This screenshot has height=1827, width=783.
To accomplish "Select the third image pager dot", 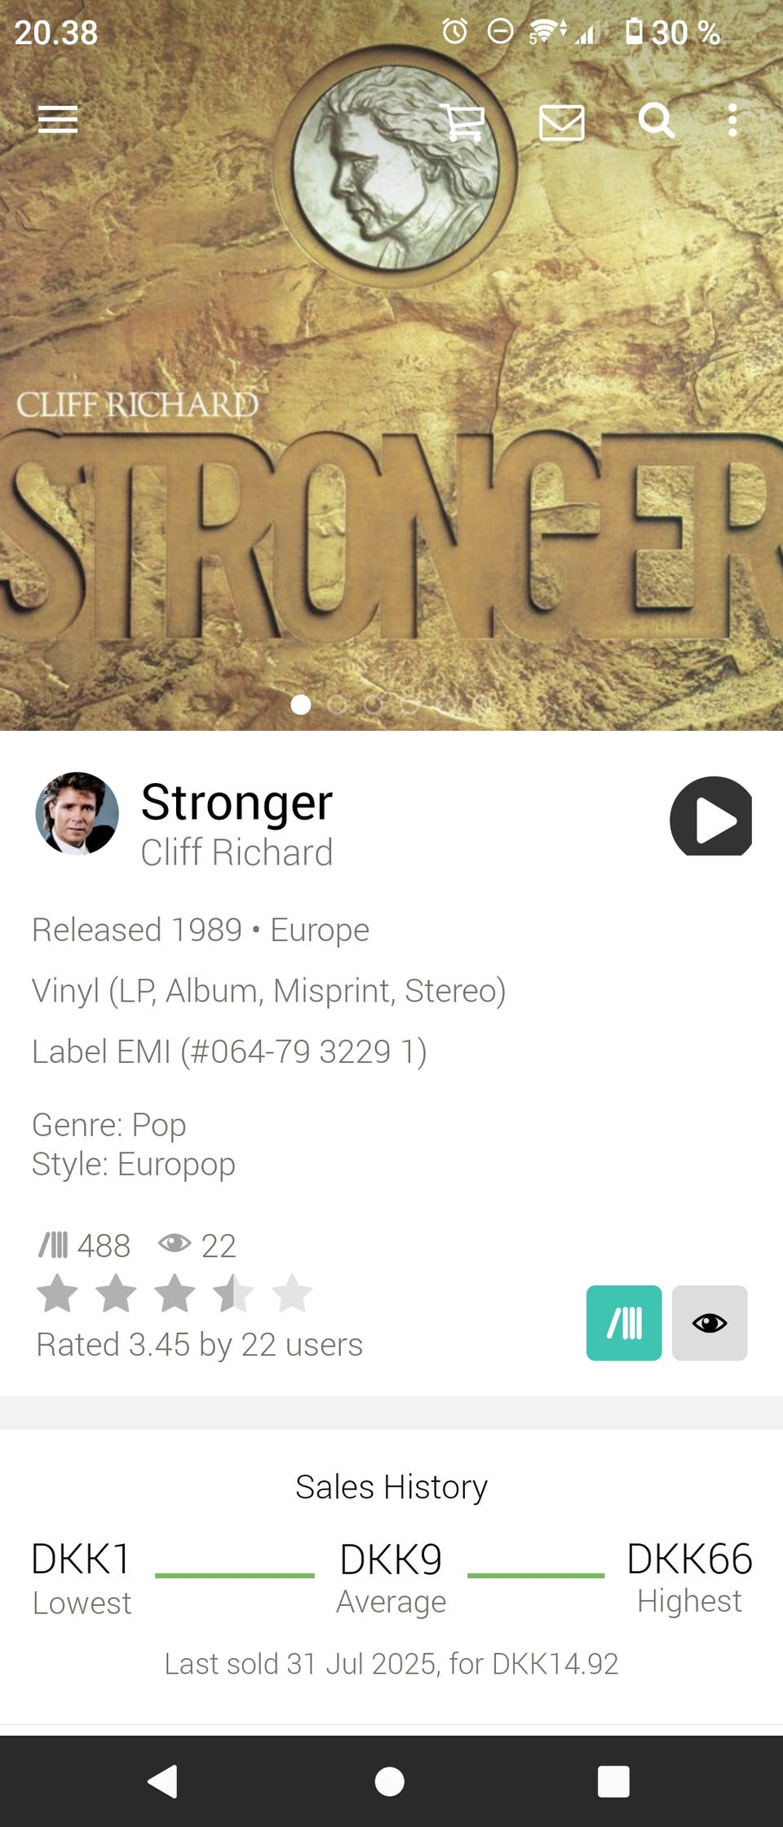I will [x=374, y=705].
